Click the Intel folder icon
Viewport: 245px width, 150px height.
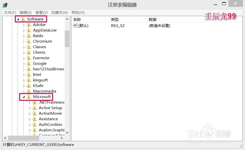(29, 75)
